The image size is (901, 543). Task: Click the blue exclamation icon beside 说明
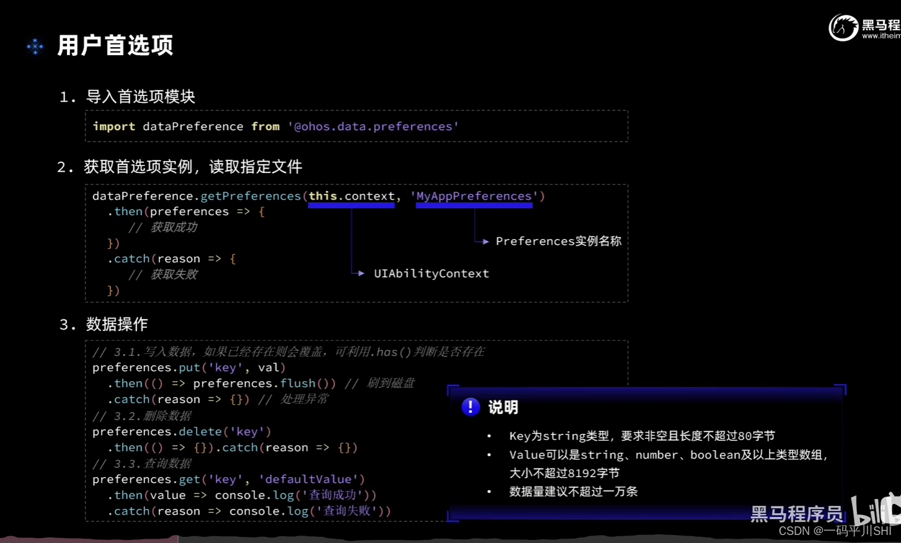pos(471,407)
